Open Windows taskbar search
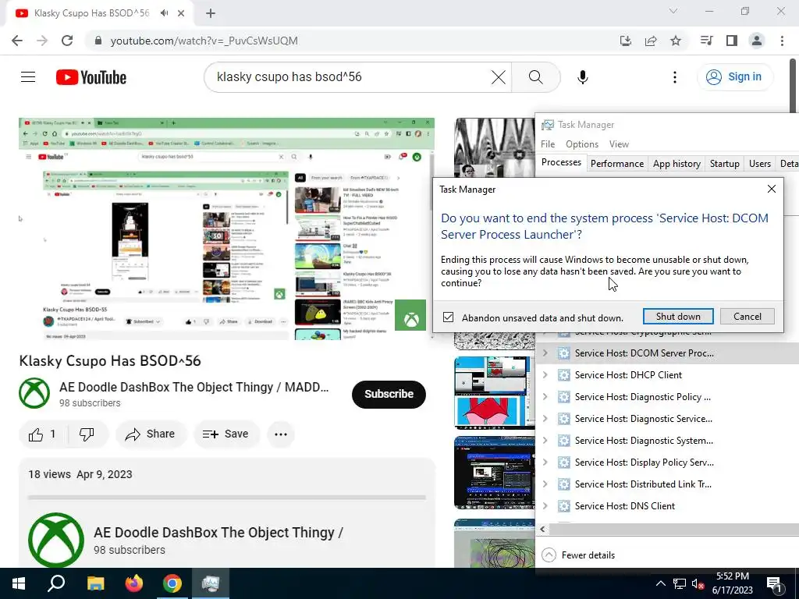 point(56,583)
